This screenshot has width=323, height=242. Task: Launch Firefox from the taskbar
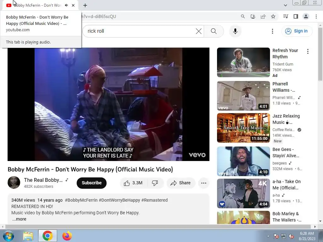67,236
